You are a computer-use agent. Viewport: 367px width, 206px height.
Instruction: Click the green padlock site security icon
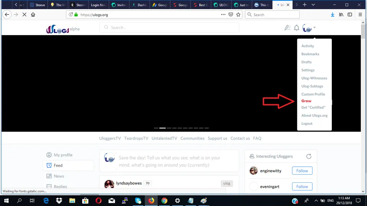coord(76,14)
